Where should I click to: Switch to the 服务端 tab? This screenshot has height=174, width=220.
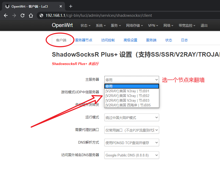point(151,40)
